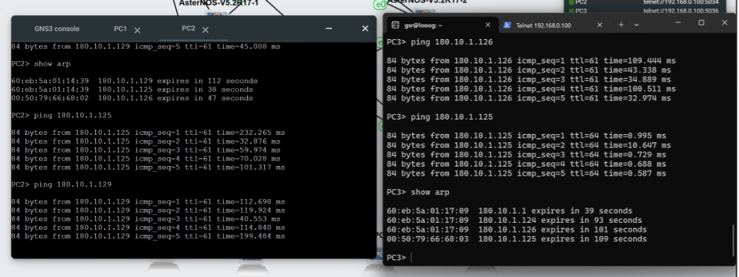This screenshot has width=739, height=277.
Task: Minimize the Windows Terminal window
Action: click(678, 22)
